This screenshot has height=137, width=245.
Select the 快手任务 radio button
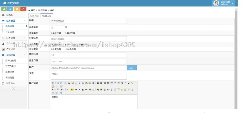(x=66, y=49)
